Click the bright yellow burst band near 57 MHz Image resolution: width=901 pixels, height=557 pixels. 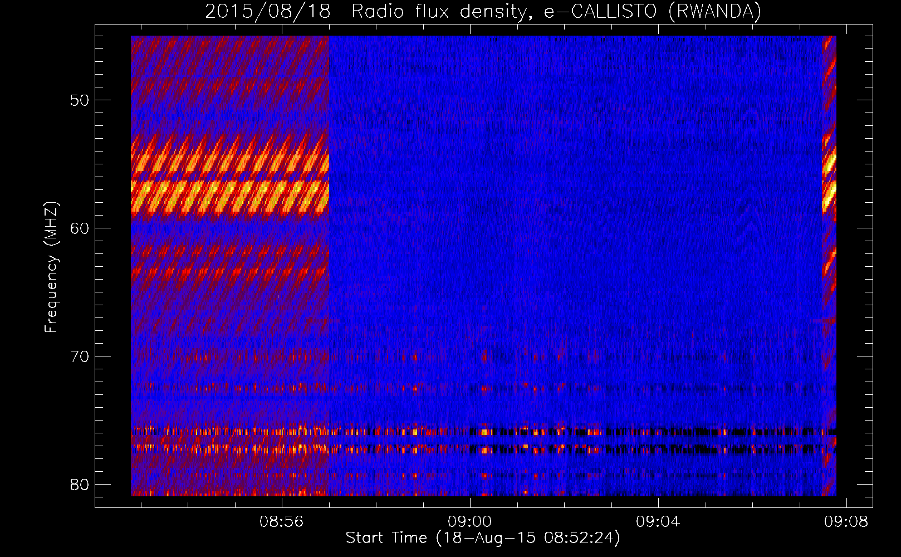point(230,196)
